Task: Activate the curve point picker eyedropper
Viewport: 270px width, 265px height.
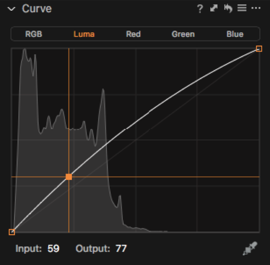Action: (x=250, y=249)
